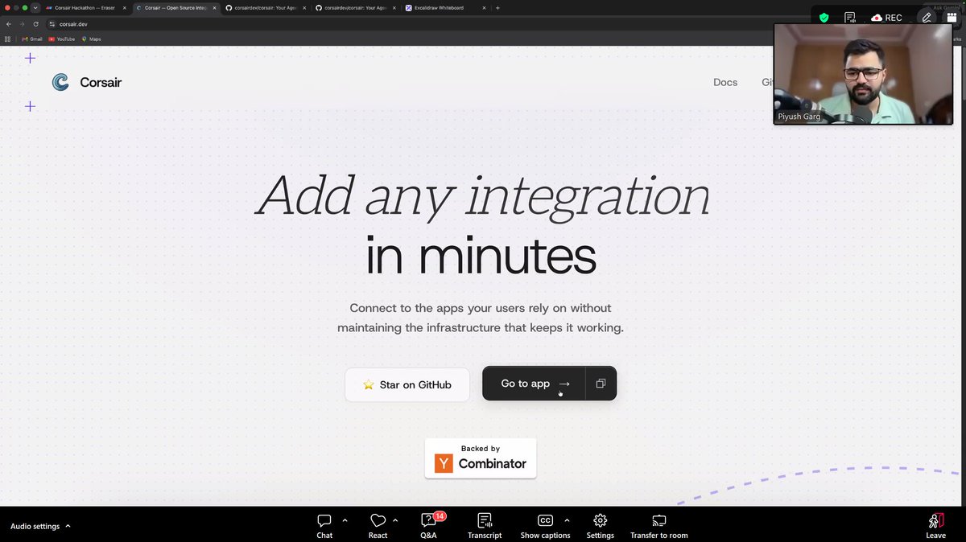
Task: Close the Excalidraw Whiteboard tab
Action: coord(484,8)
